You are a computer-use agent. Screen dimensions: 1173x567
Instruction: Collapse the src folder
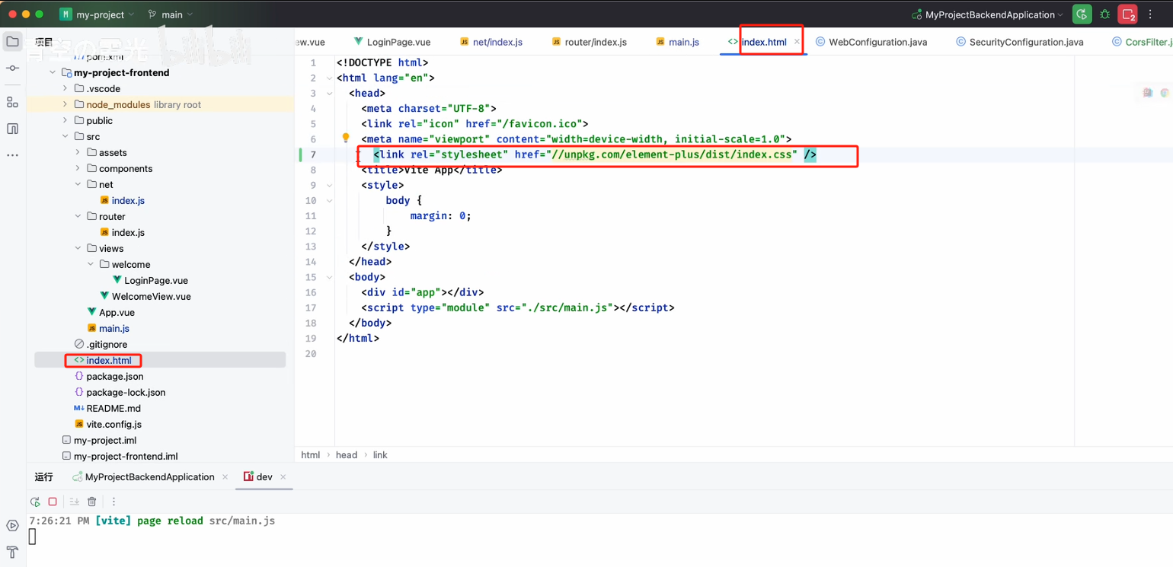[x=66, y=137]
